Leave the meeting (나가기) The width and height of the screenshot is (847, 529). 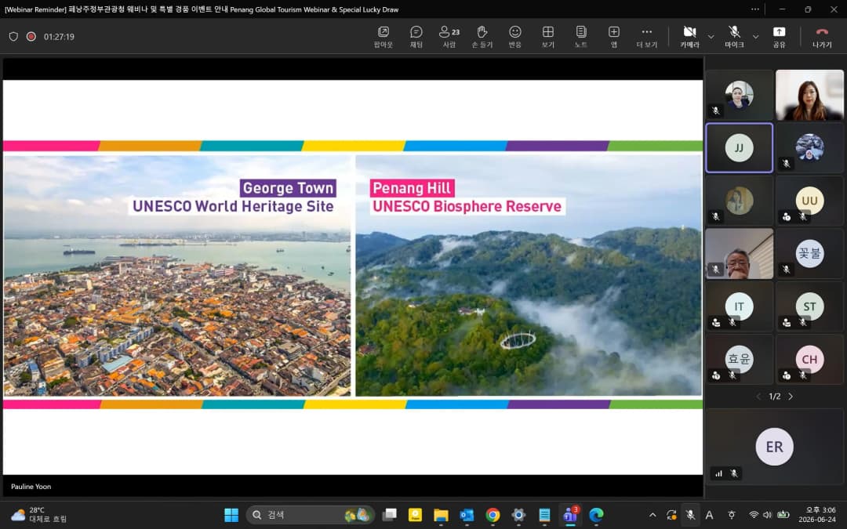point(822,37)
